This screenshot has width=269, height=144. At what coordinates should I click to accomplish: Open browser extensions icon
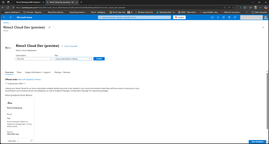coord(245,7)
